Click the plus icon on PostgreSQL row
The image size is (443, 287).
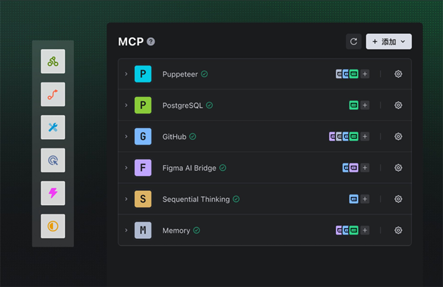click(x=365, y=105)
